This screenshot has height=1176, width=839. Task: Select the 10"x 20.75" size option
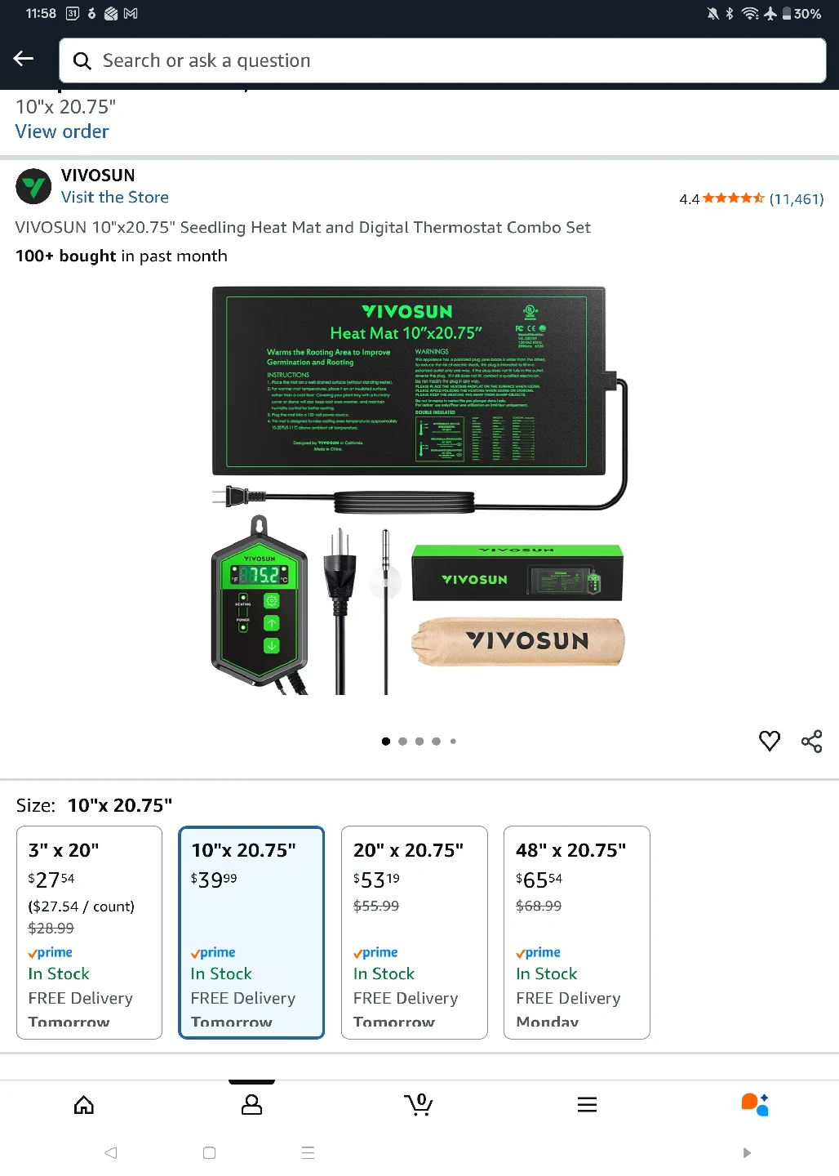(251, 933)
